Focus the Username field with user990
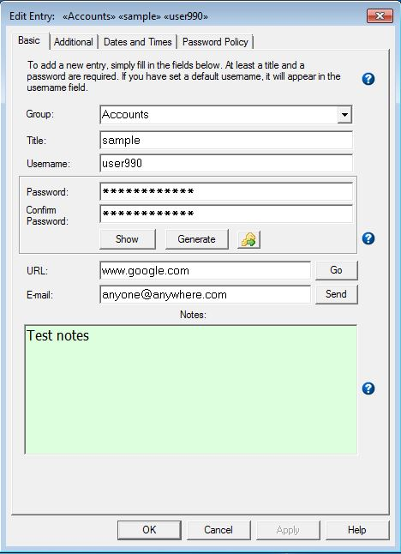This screenshot has width=401, height=554. (226, 163)
